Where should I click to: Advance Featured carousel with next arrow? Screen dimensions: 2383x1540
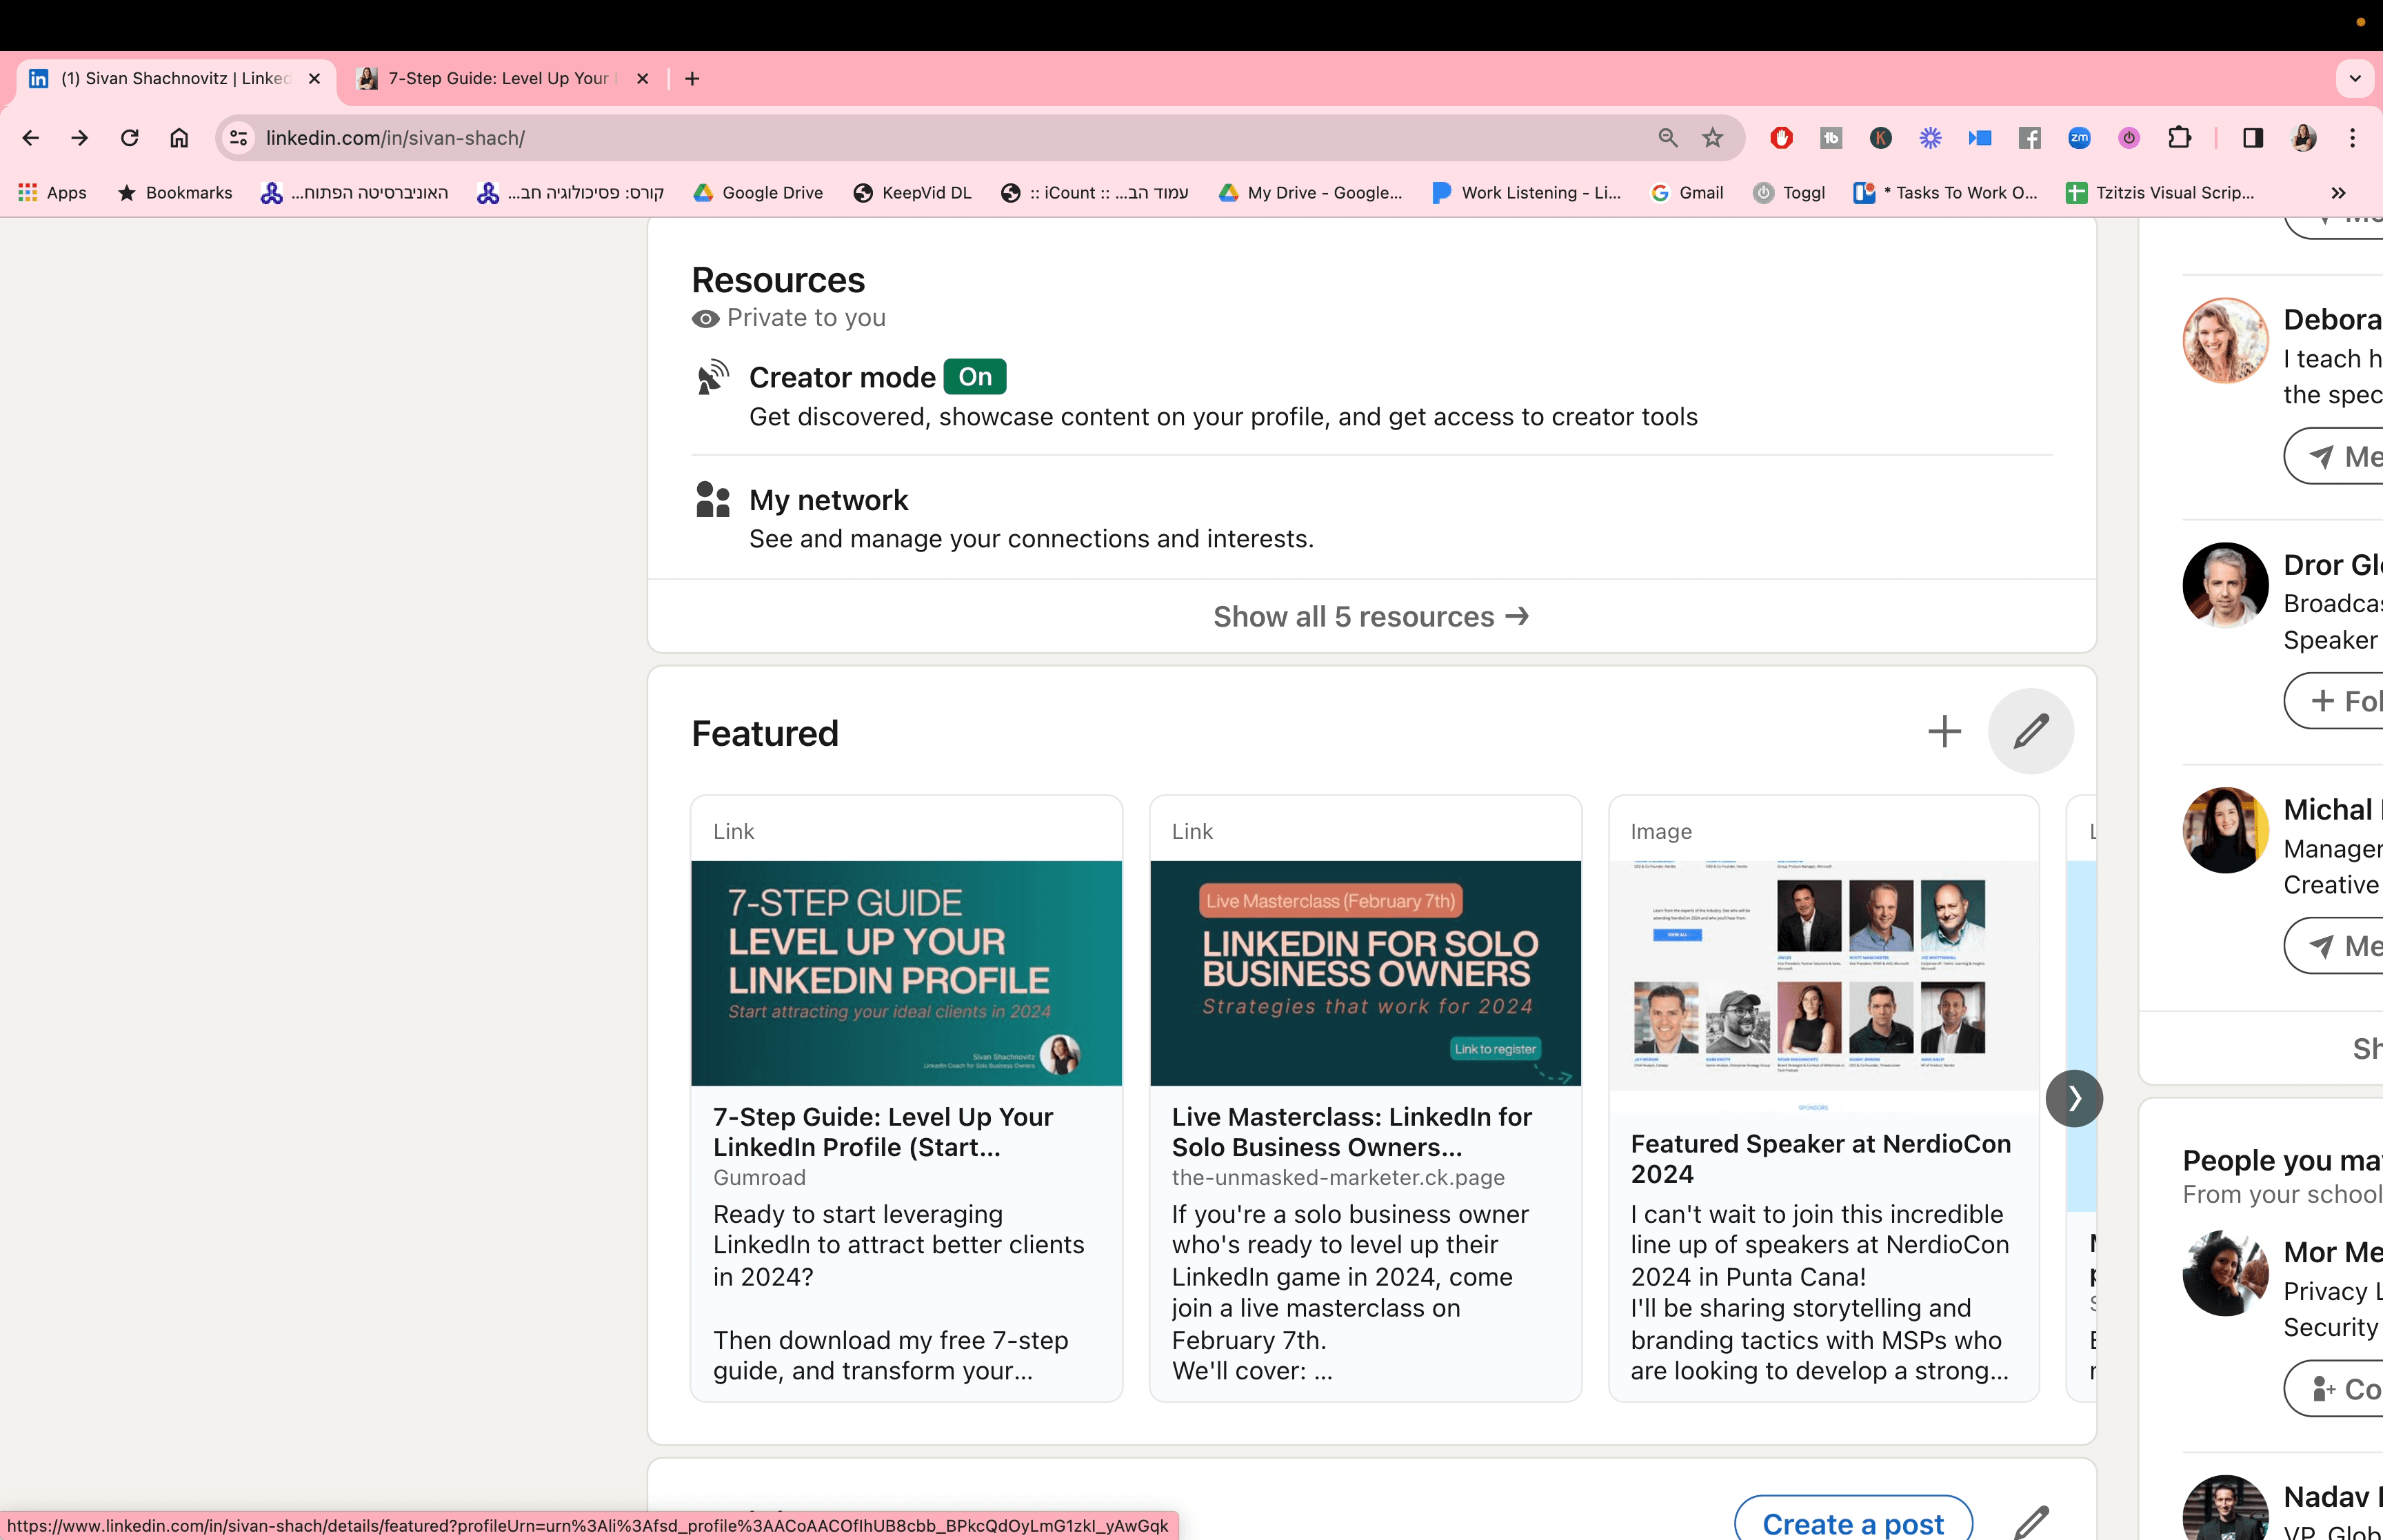pyautogui.click(x=2074, y=1098)
